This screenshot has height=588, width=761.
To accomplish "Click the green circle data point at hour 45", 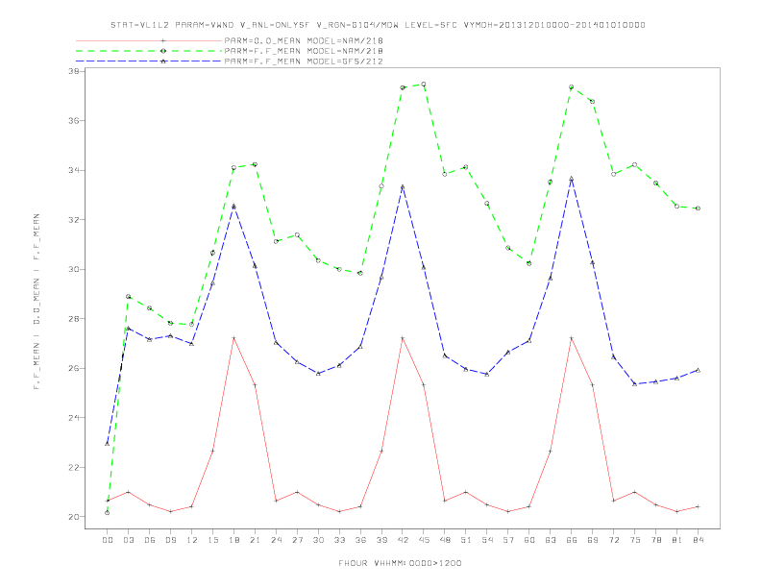I will point(424,84).
